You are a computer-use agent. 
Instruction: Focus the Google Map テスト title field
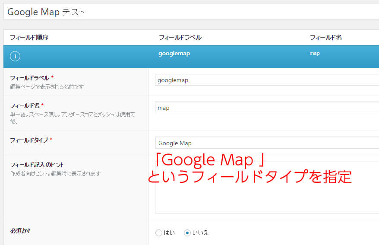pos(190,12)
